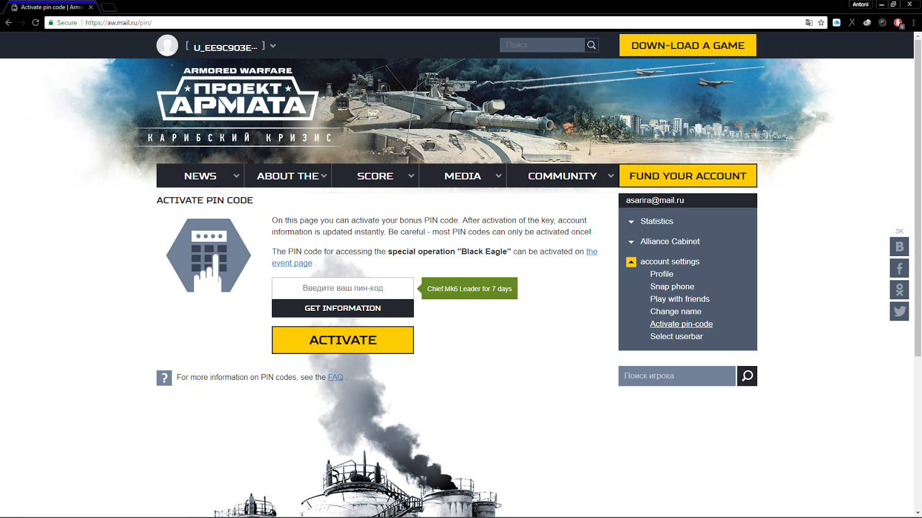Focus the site search field in header
Image resolution: width=922 pixels, height=518 pixels.
point(542,45)
